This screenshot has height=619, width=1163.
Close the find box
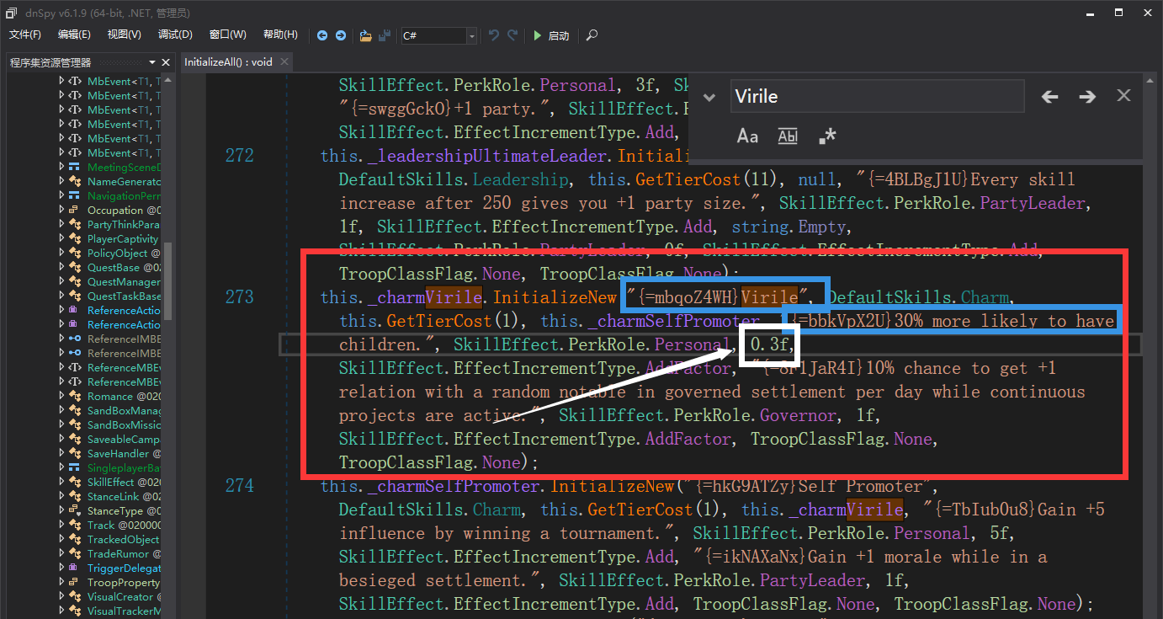pos(1123,96)
